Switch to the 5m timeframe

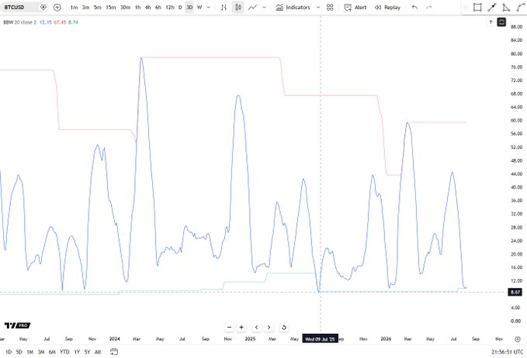(x=98, y=8)
